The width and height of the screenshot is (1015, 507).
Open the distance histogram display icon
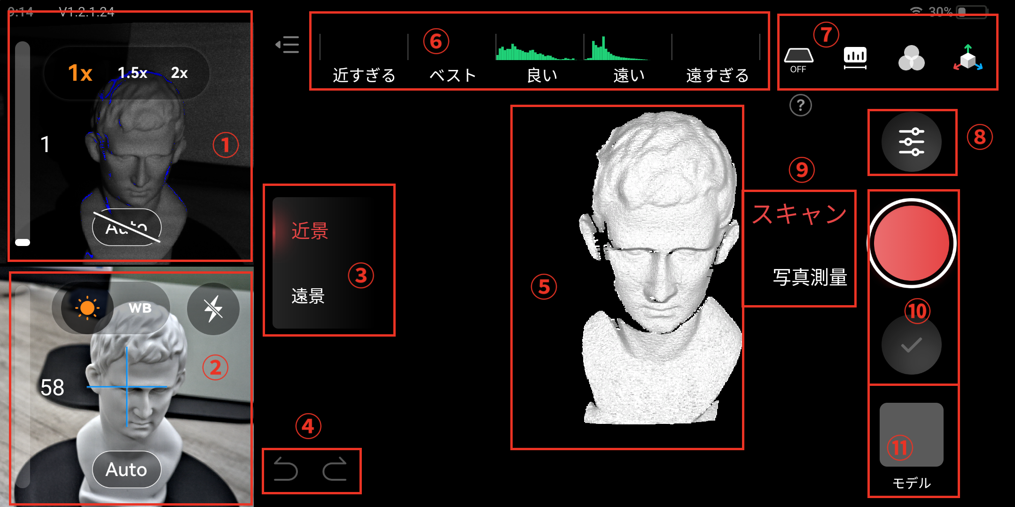(x=855, y=58)
